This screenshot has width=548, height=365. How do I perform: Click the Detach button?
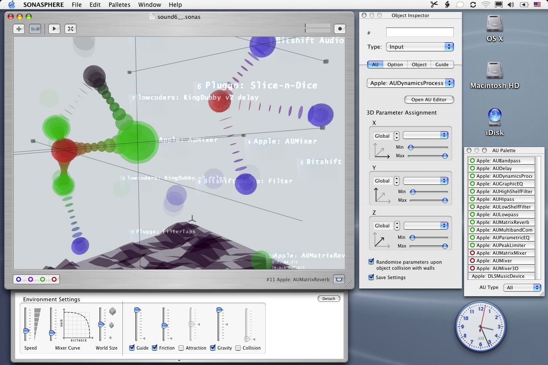pos(329,298)
